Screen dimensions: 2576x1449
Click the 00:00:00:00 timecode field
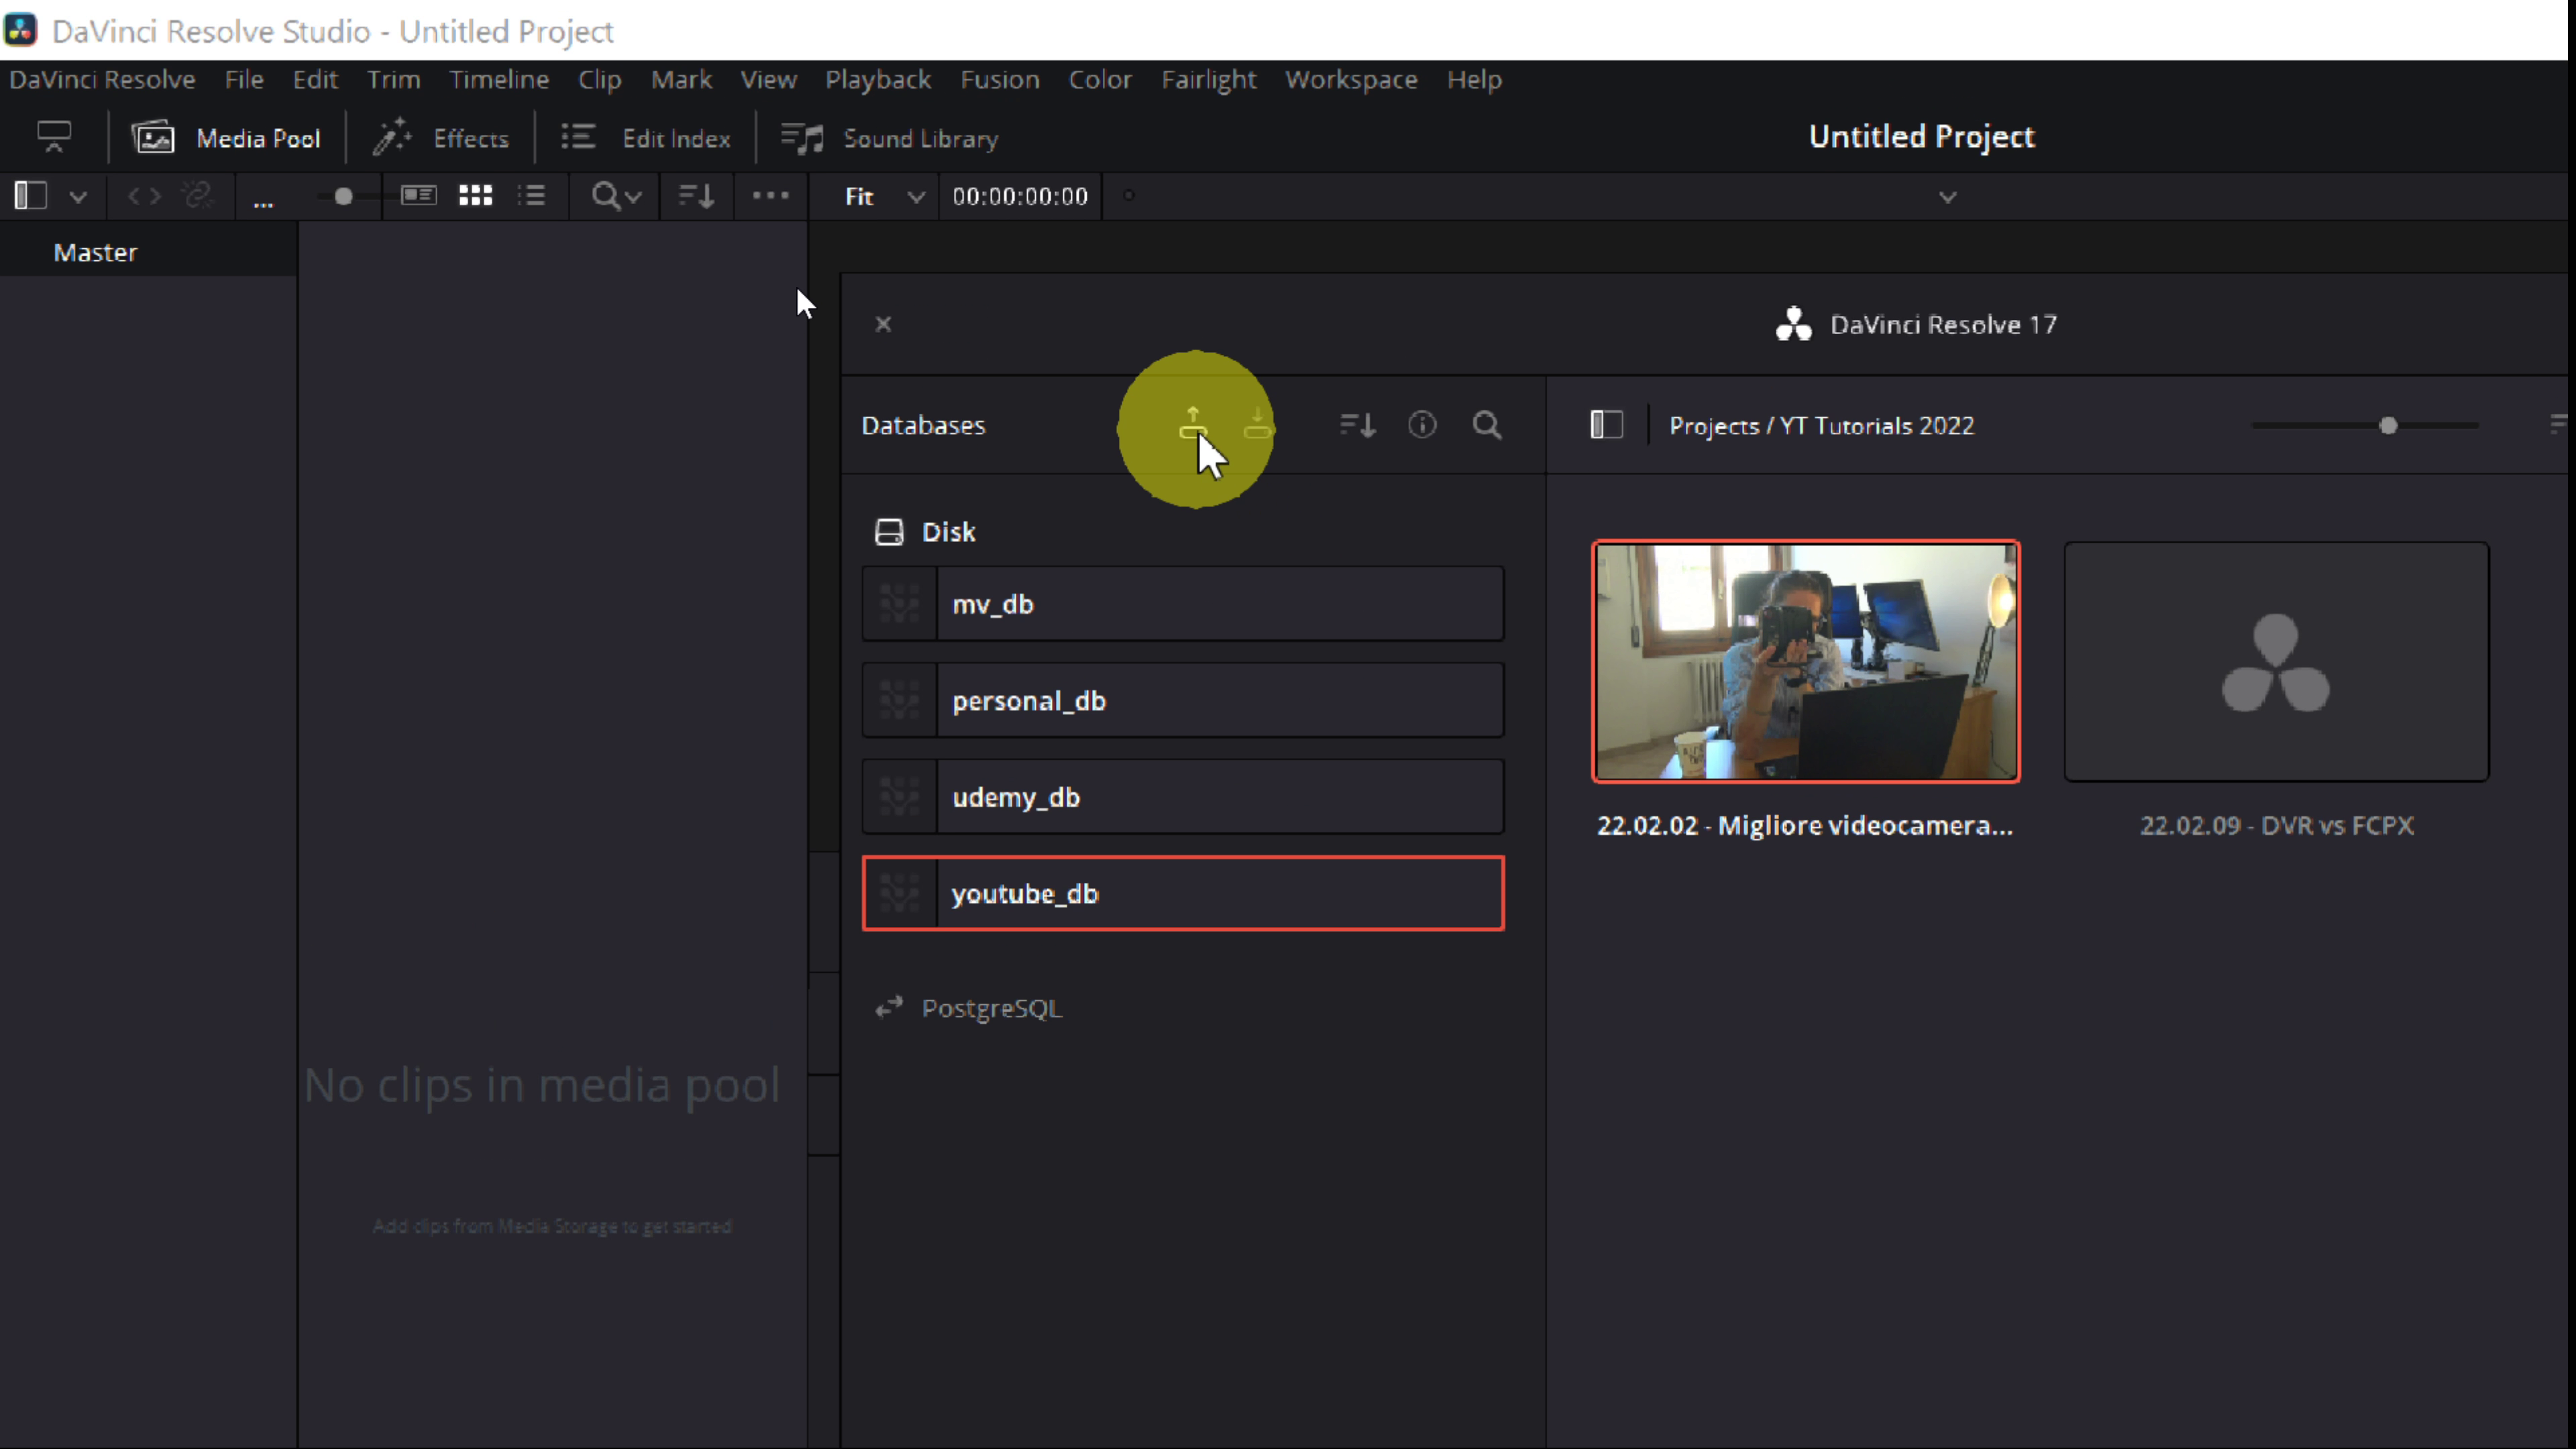click(x=1020, y=197)
